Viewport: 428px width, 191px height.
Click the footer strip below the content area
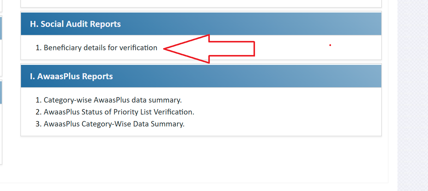[195, 187]
